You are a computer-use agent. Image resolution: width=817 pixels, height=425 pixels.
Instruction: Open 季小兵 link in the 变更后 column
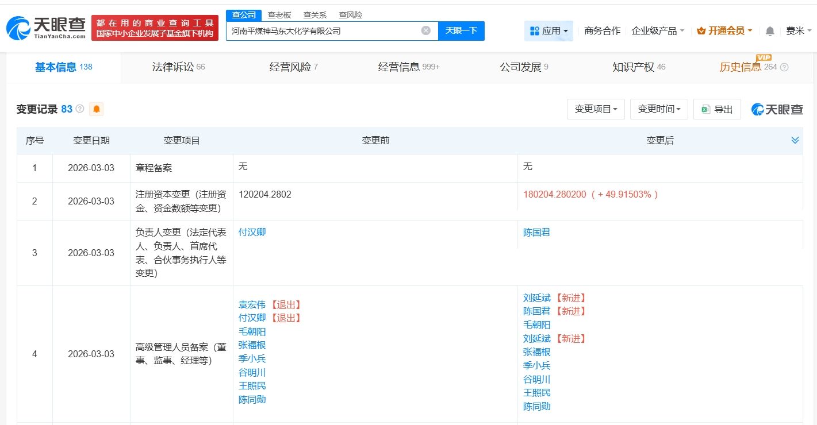coord(536,366)
